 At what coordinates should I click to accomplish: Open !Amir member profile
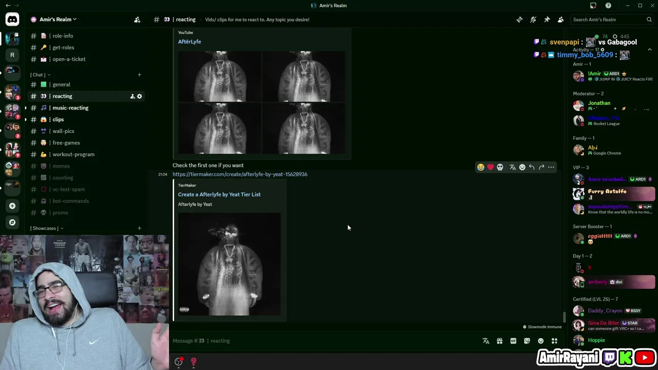point(614,76)
